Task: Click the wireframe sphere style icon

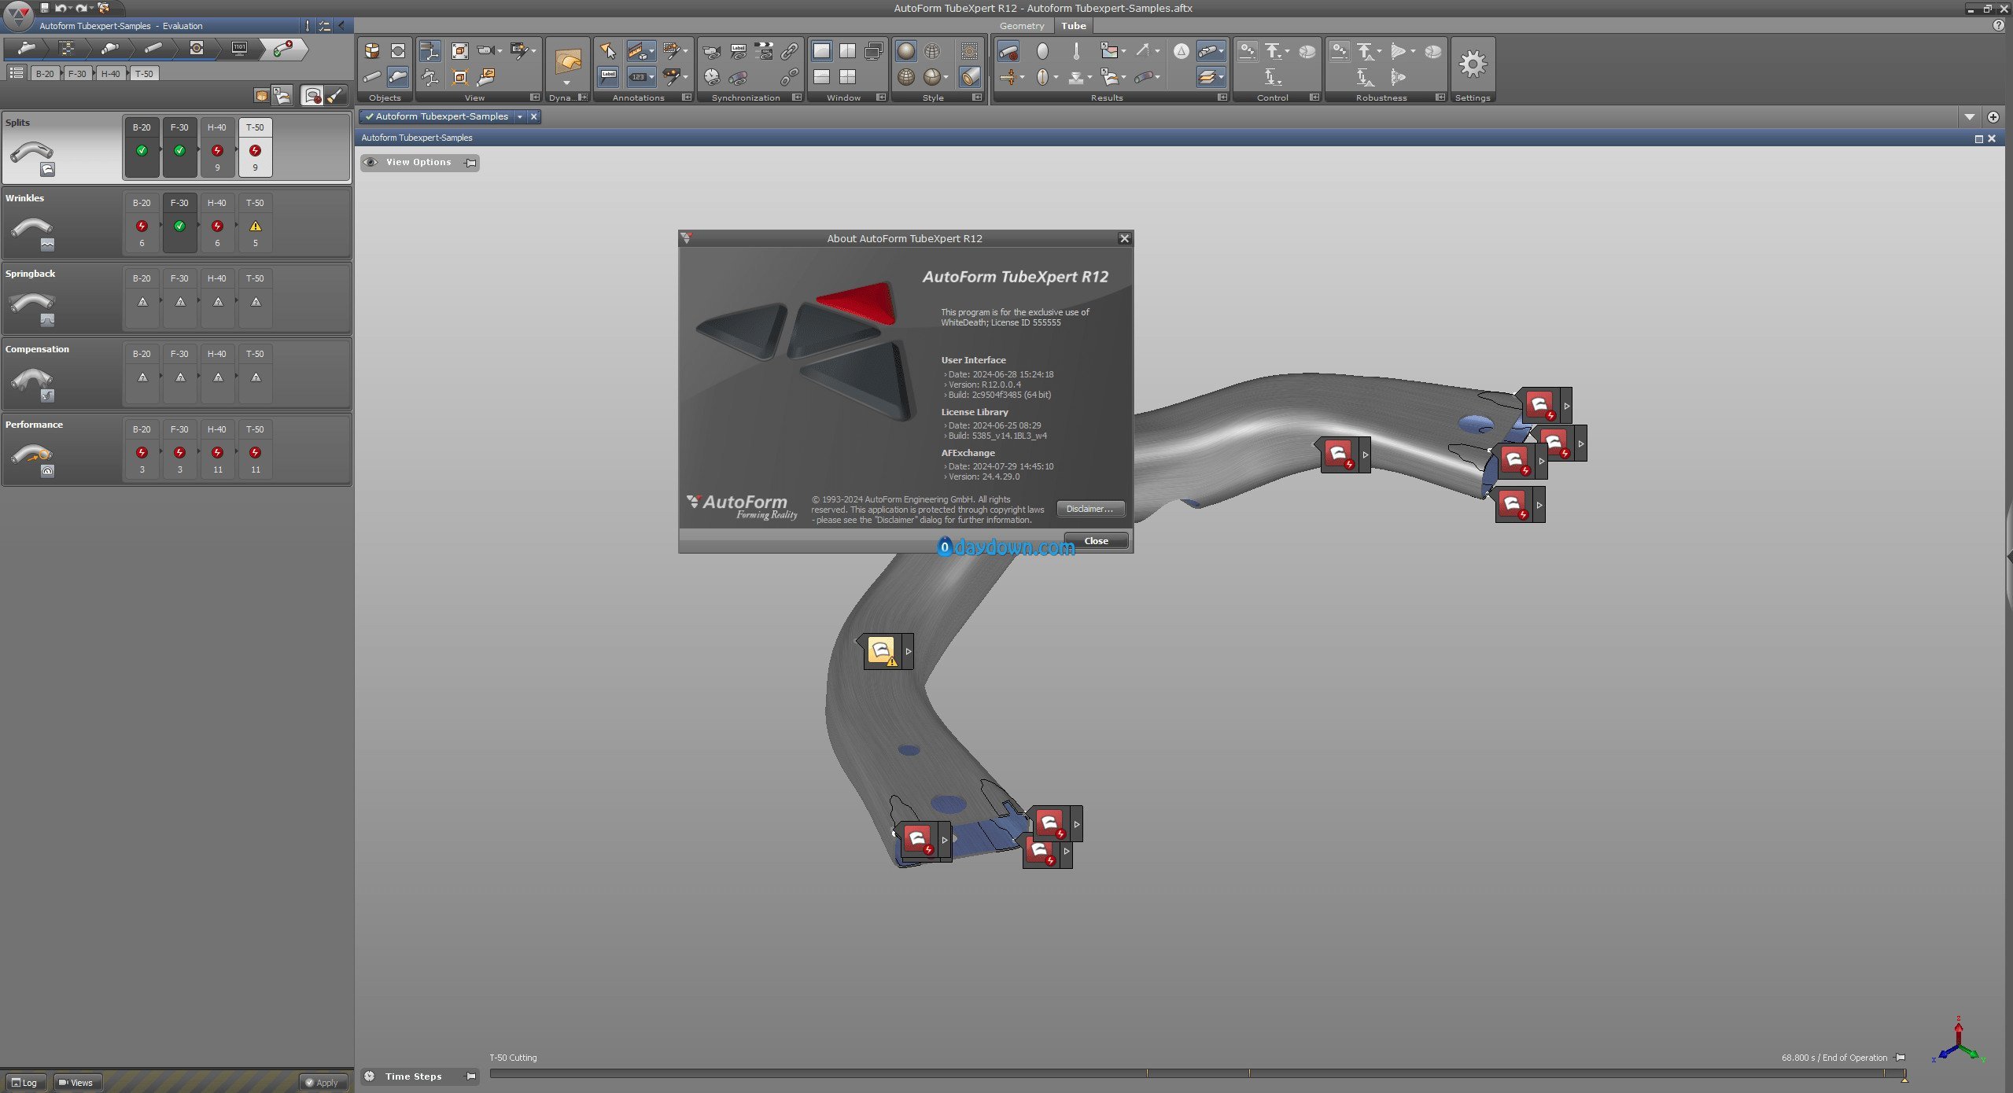Action: click(x=932, y=52)
